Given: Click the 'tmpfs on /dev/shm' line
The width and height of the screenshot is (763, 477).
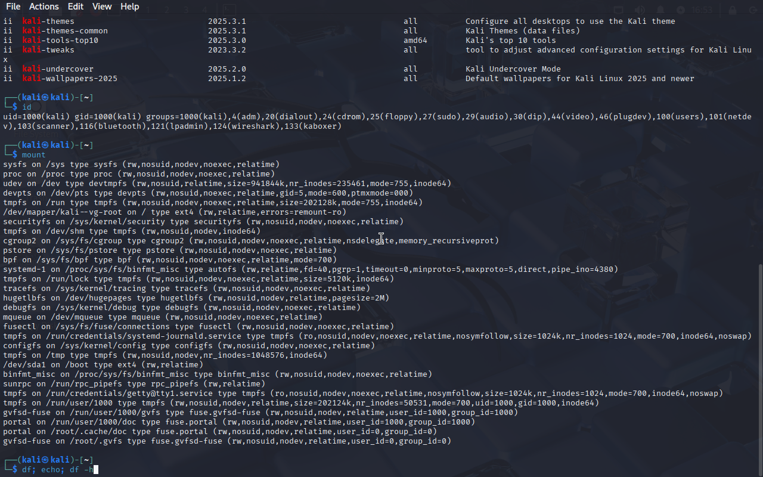Looking at the screenshot, I should [x=132, y=231].
